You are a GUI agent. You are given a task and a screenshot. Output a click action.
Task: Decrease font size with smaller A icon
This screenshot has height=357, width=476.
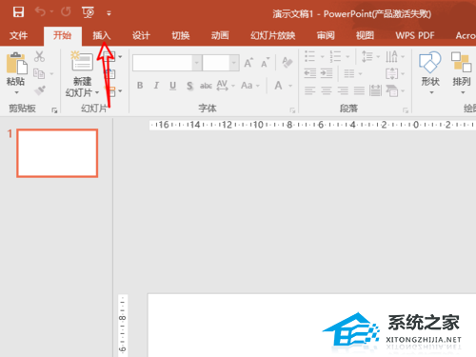pos(266,63)
